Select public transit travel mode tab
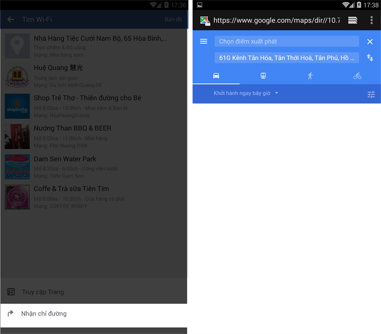Screen dimensions: 381x334 (263, 76)
